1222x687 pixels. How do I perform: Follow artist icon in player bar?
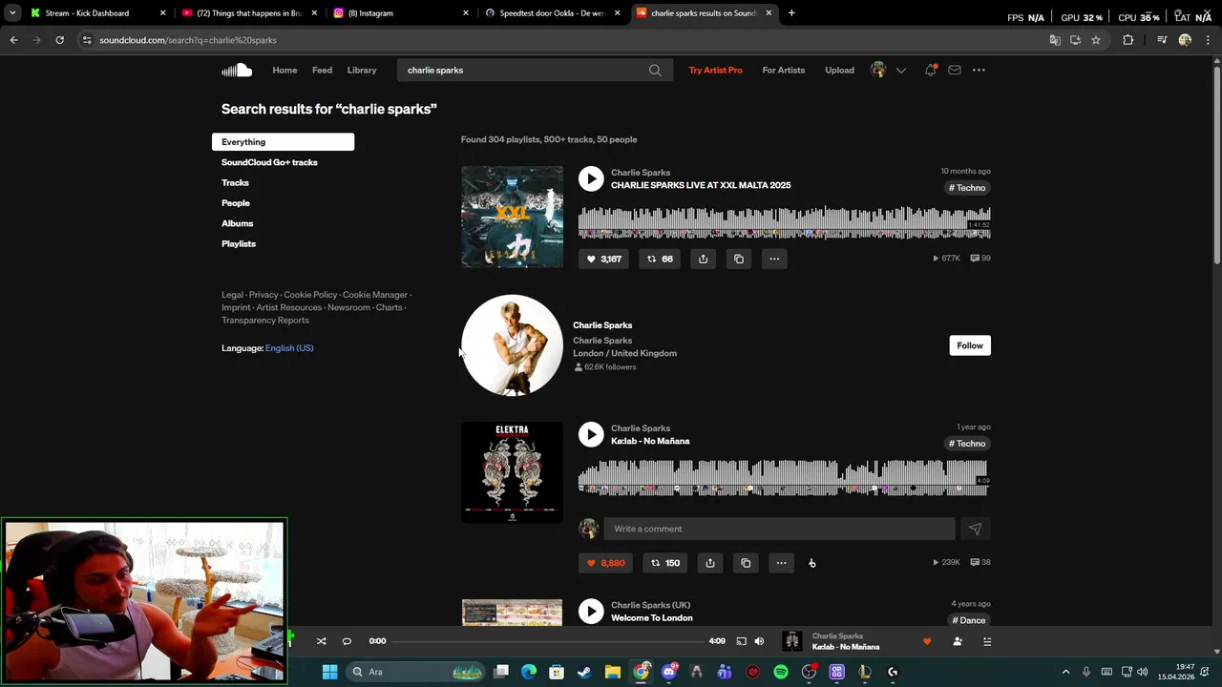pyautogui.click(x=958, y=641)
